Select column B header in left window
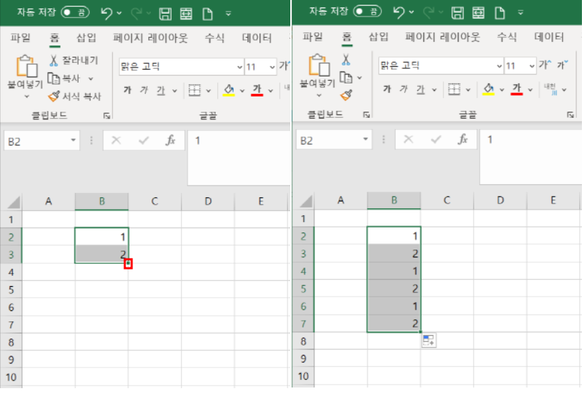The image size is (584, 393). (x=101, y=201)
